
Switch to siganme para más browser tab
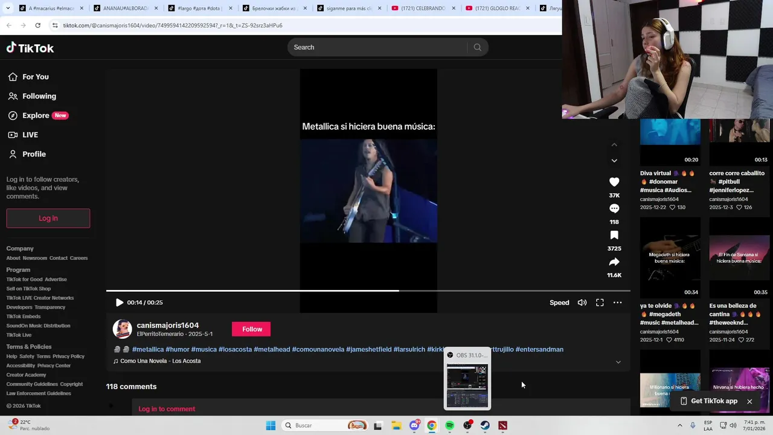349,8
